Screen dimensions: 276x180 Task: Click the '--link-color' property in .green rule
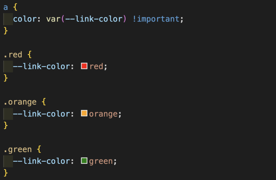(42, 161)
